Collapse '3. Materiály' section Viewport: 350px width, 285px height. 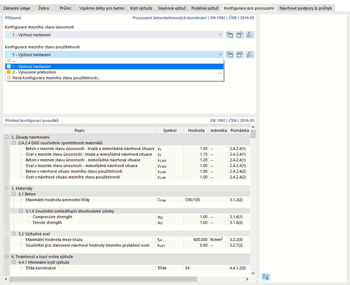(x=7, y=188)
